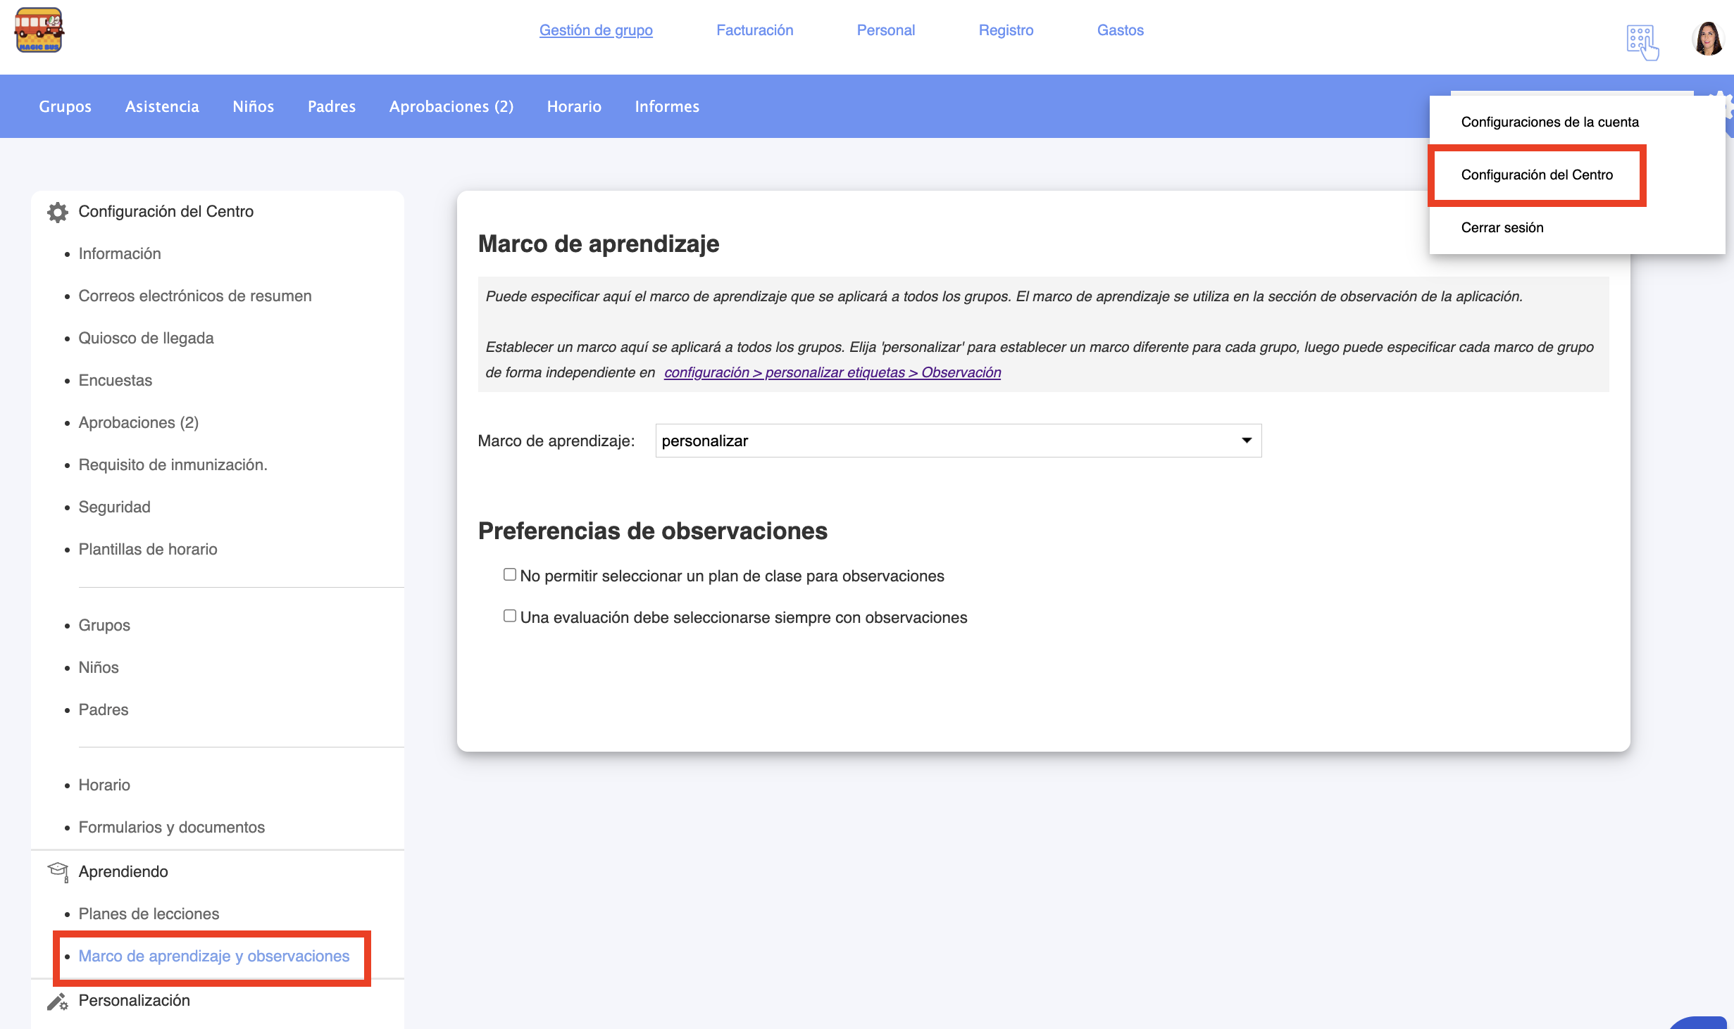Click the graduation cap Aprendiendo icon
The image size is (1734, 1029).
pos(58,872)
